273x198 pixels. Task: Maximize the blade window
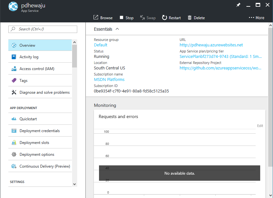258,5
